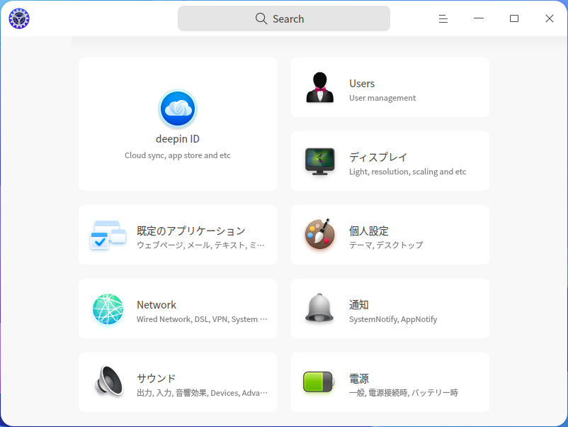Click 'SystemNotify, AppNotify' subtitle
The image size is (568, 427).
coord(393,319)
